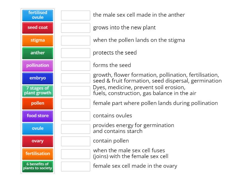
Task: Pick the 'anther' tile
Action: 38,53
